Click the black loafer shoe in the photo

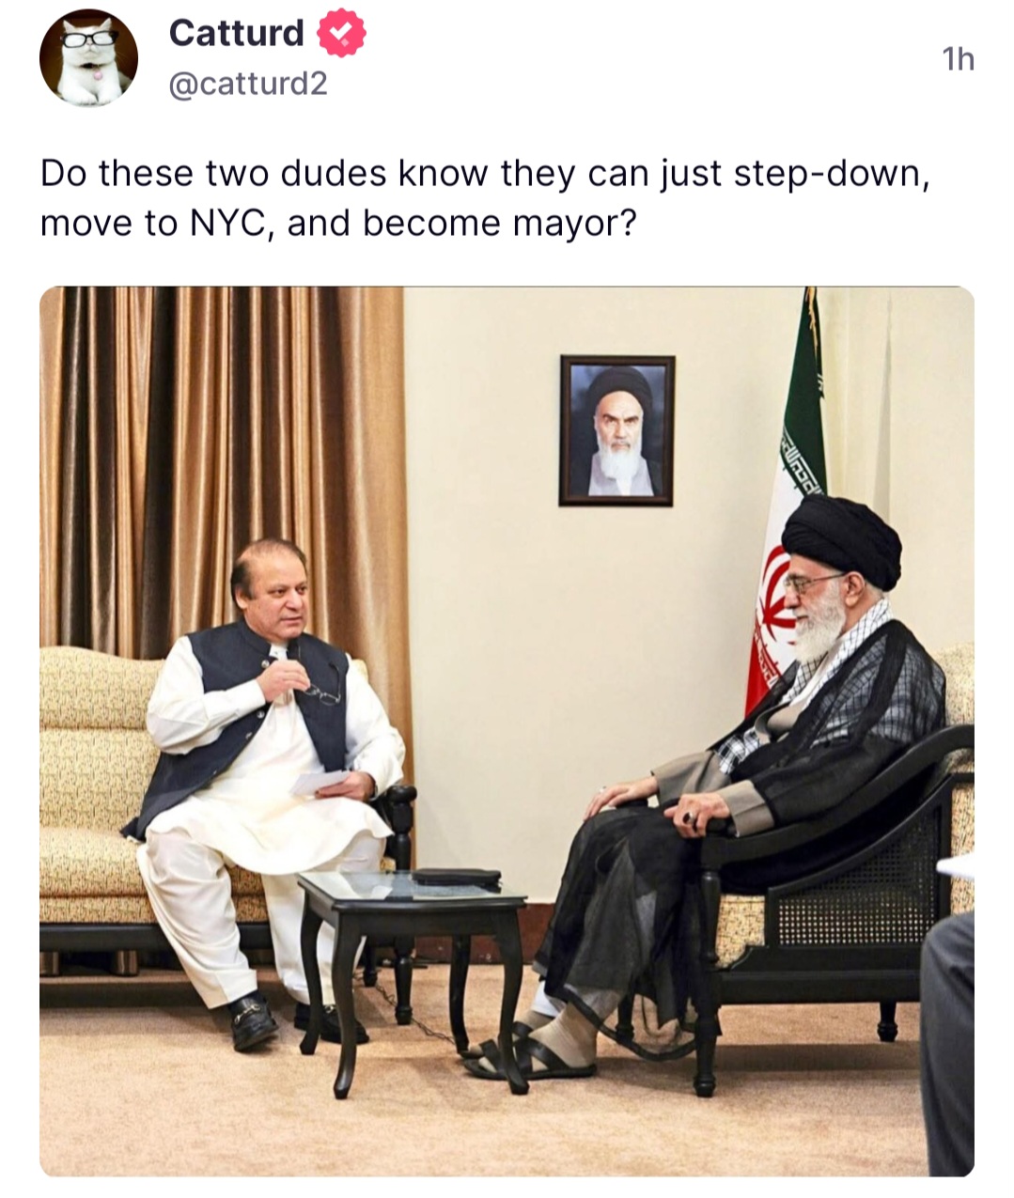pos(254,1020)
